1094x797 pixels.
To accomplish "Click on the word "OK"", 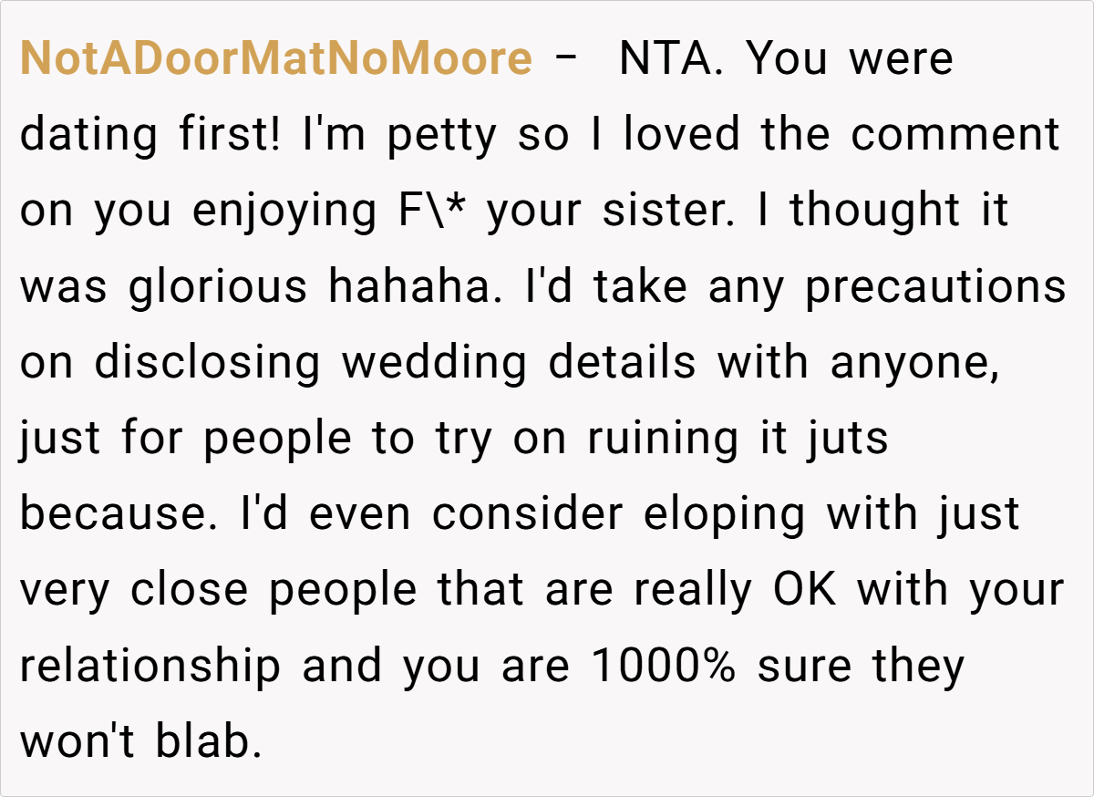I will tap(804, 590).
